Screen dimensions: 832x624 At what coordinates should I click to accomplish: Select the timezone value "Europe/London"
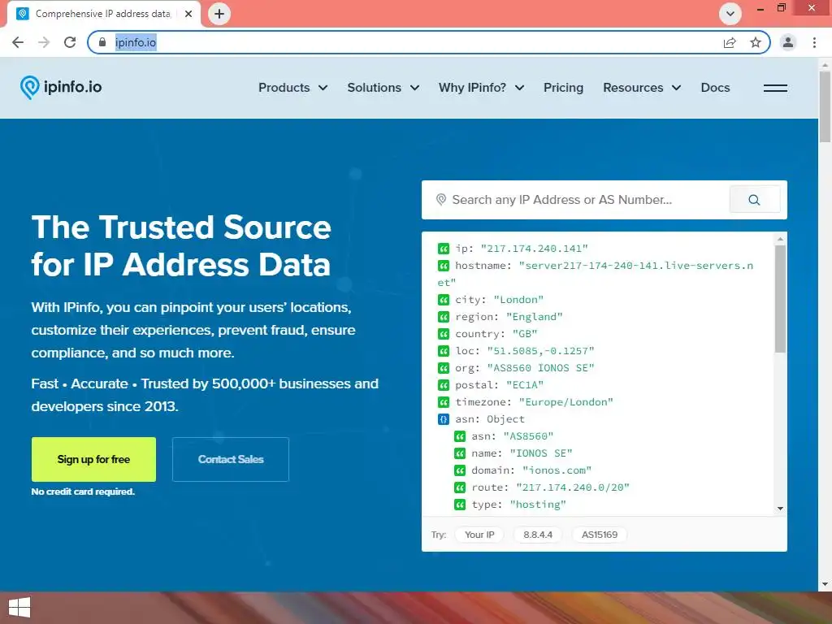pyautogui.click(x=565, y=402)
